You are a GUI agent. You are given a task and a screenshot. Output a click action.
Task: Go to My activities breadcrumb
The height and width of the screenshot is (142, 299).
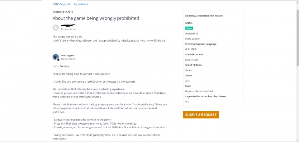tap(81, 4)
